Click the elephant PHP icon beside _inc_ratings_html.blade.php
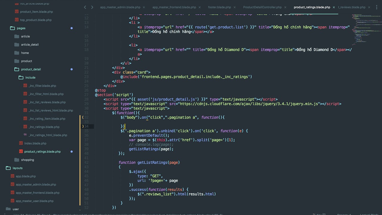The image size is (382, 215). (x=25, y=135)
